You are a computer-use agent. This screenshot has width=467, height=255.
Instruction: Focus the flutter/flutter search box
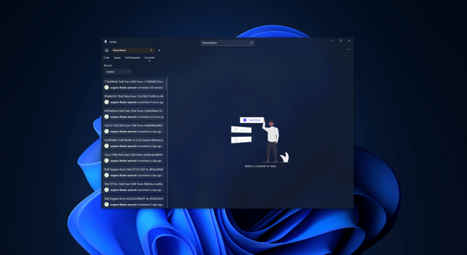225,42
